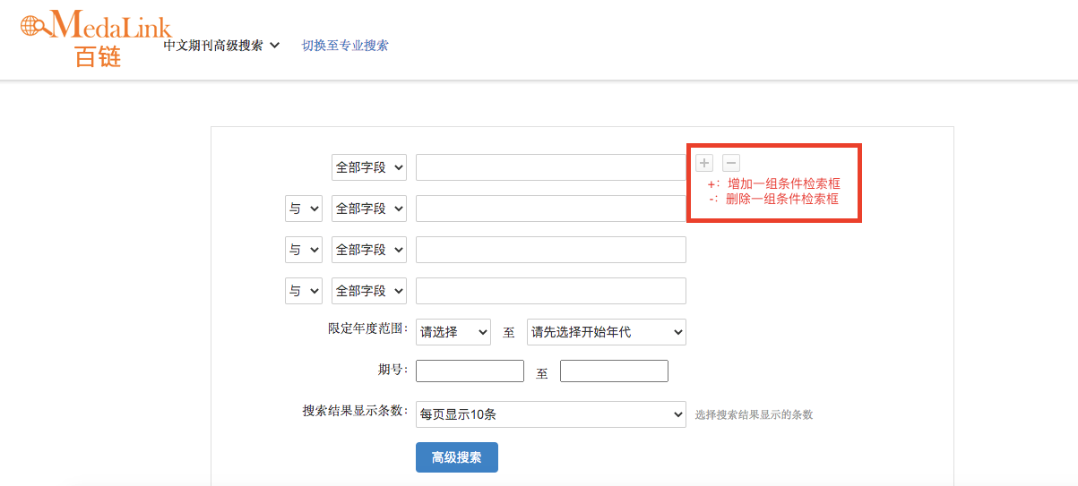Open the third row 与 operator dropdown
1078x486 pixels.
(304, 250)
